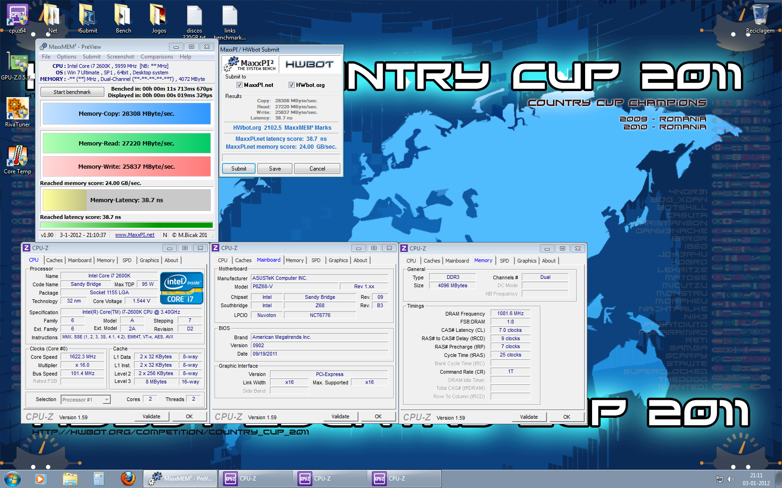782x488 pixels.
Task: Click the MaxxMEM² gear icon in title bar
Action: tap(43, 46)
